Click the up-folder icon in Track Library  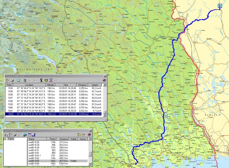pyautogui.click(x=79, y=134)
